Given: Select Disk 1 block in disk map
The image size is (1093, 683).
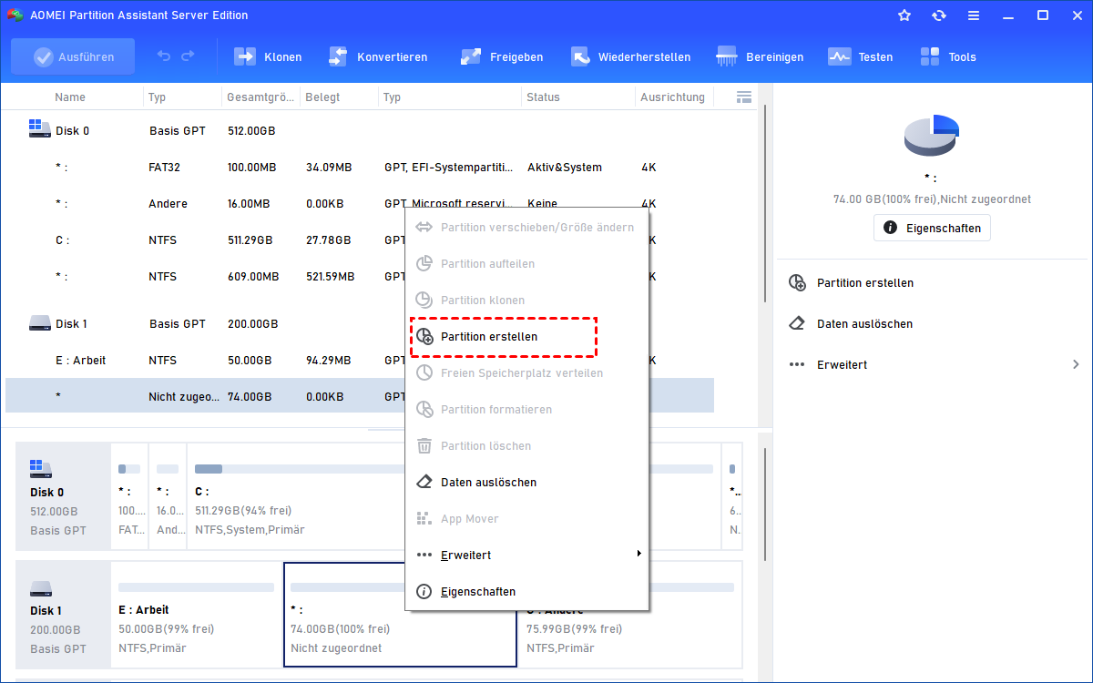Looking at the screenshot, I should [62, 615].
